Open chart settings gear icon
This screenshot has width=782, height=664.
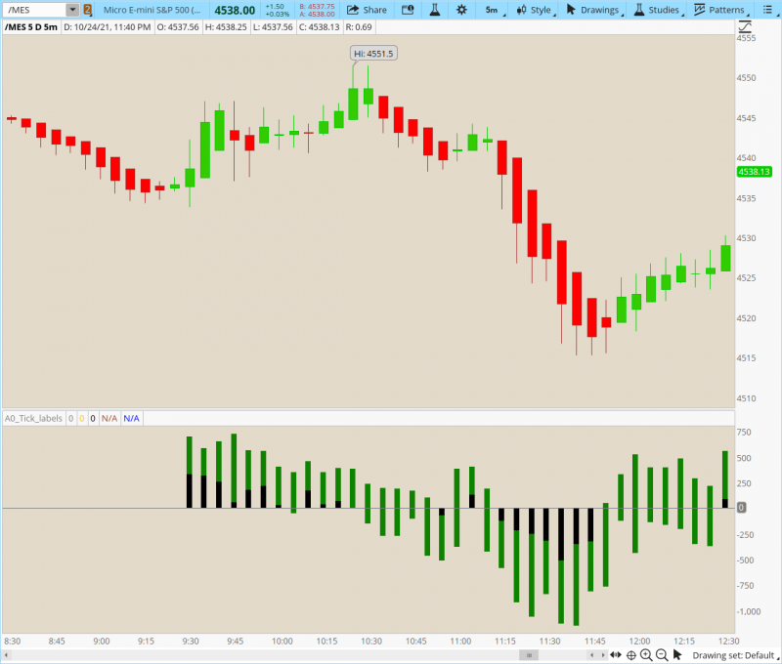pyautogui.click(x=461, y=10)
